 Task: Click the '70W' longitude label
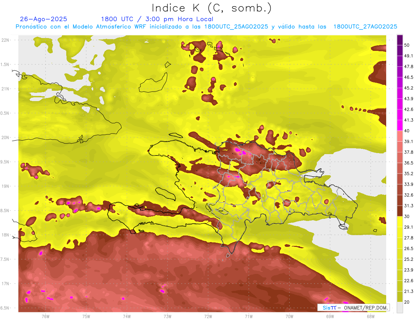coord(289,316)
